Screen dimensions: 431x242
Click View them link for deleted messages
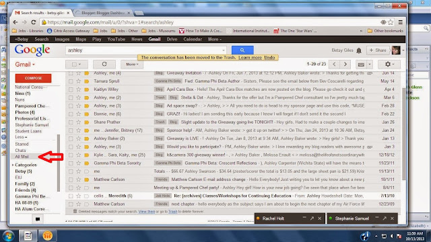(147, 212)
